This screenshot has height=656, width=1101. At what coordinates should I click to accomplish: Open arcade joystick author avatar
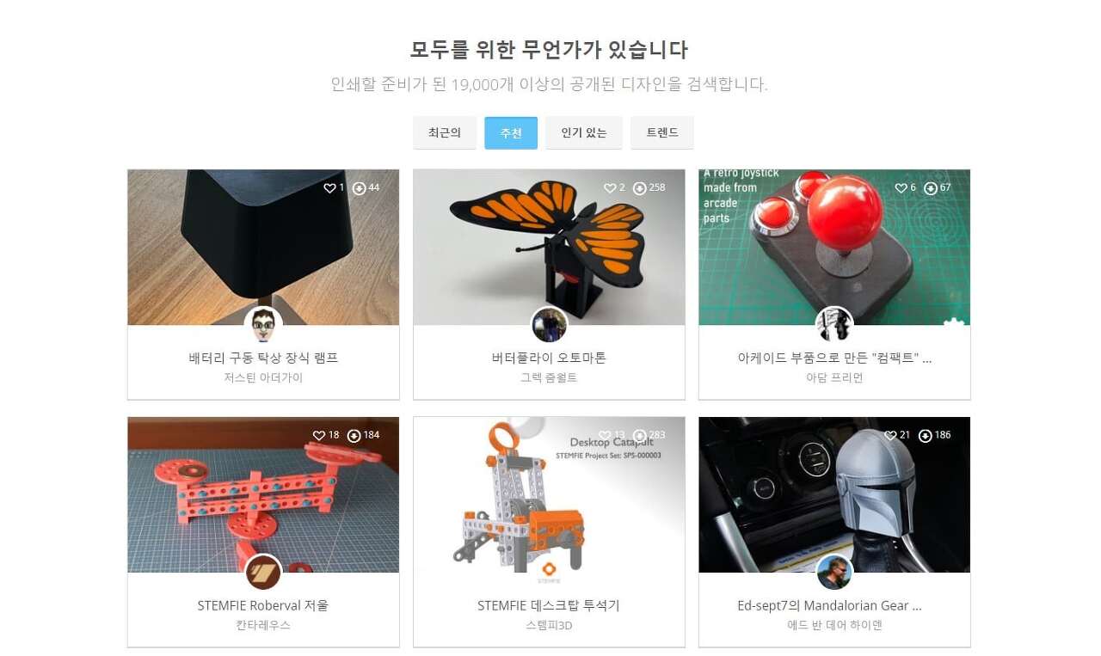tap(833, 325)
